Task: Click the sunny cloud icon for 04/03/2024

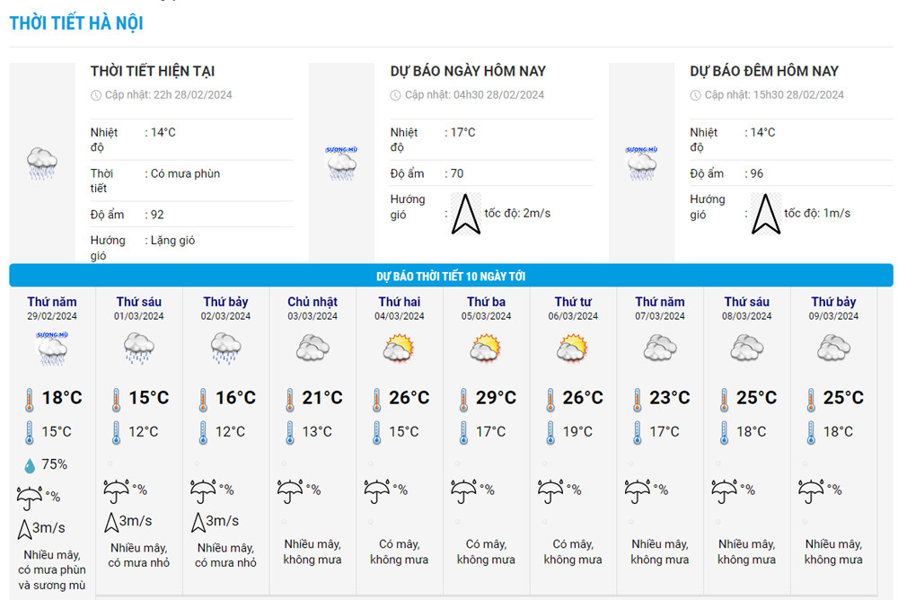Action: pos(399,348)
